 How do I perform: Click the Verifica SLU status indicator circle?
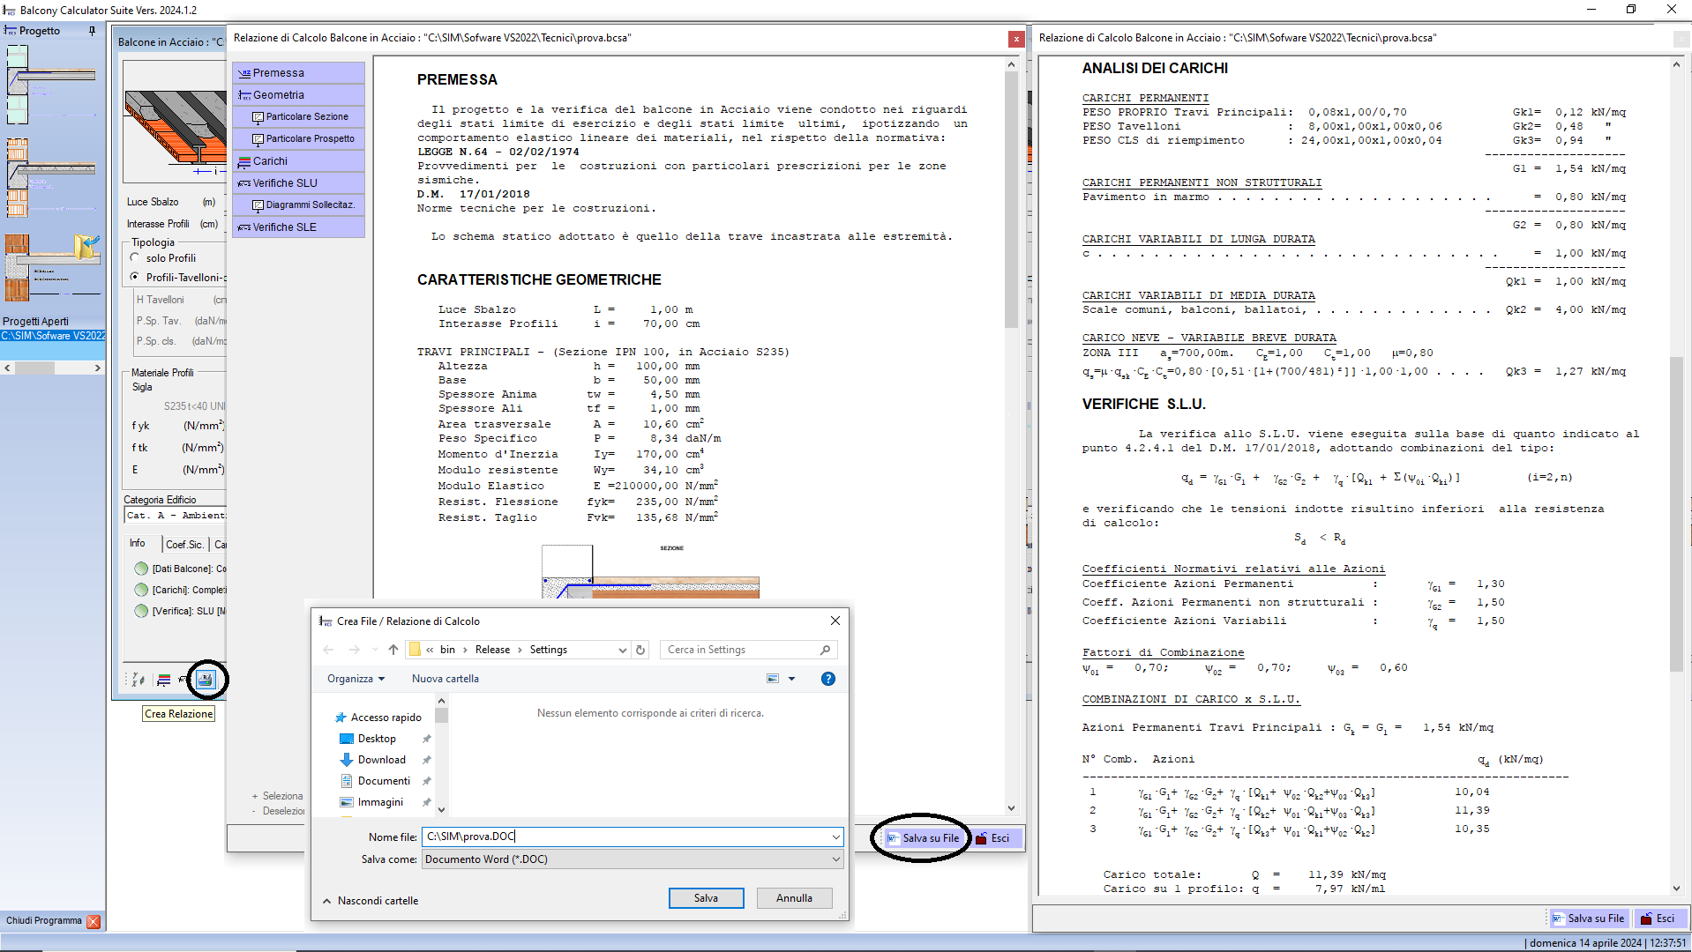pos(141,611)
